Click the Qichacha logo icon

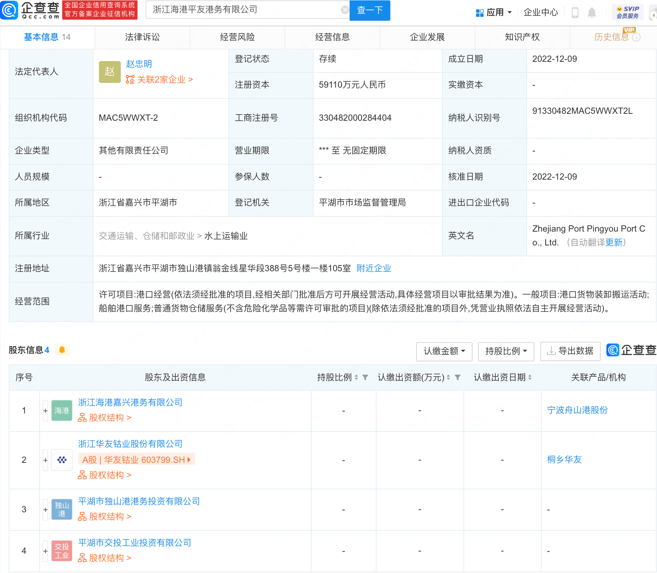[x=9, y=10]
